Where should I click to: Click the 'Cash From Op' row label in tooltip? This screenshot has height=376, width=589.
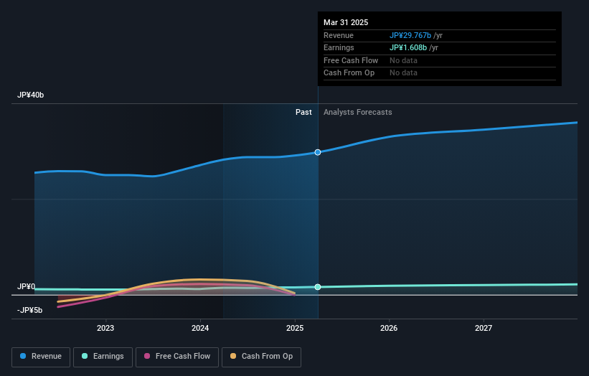(x=349, y=73)
